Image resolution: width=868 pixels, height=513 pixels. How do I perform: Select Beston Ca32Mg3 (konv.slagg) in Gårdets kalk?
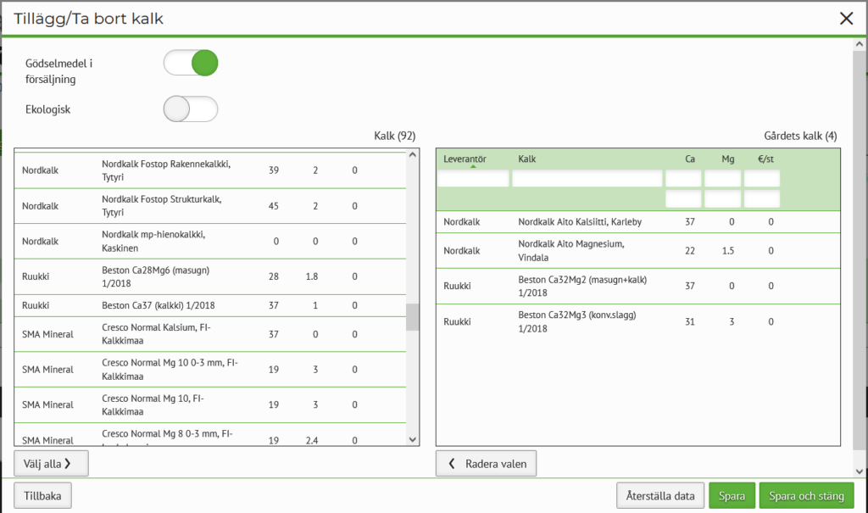pyautogui.click(x=637, y=322)
